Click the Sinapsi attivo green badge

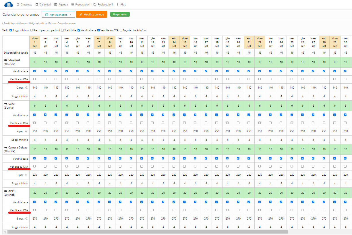120,14
